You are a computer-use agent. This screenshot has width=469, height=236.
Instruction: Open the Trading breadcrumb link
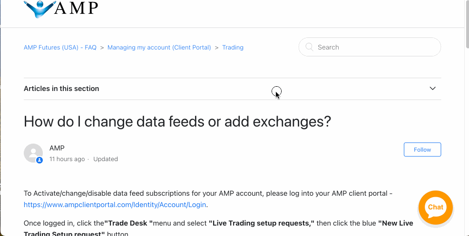coord(233,47)
